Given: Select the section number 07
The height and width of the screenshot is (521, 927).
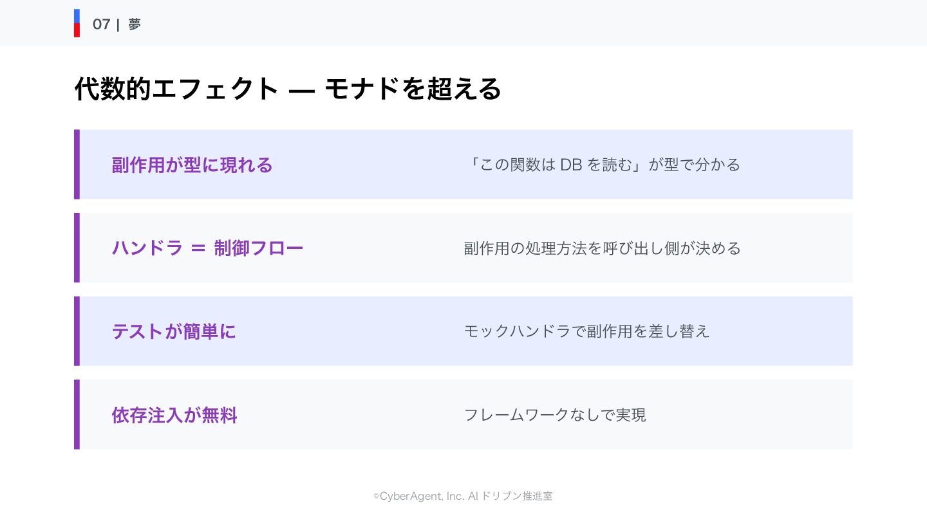Looking at the screenshot, I should pos(101,24).
